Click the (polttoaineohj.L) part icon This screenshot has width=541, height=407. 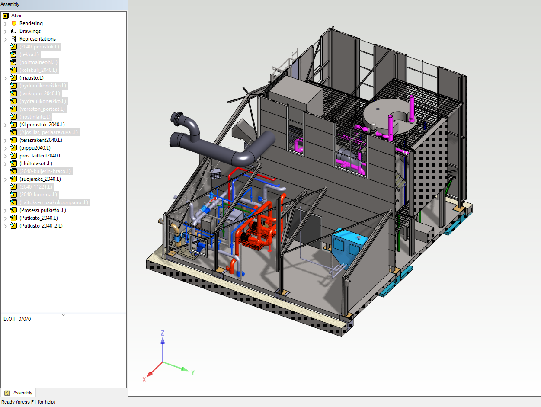click(13, 62)
